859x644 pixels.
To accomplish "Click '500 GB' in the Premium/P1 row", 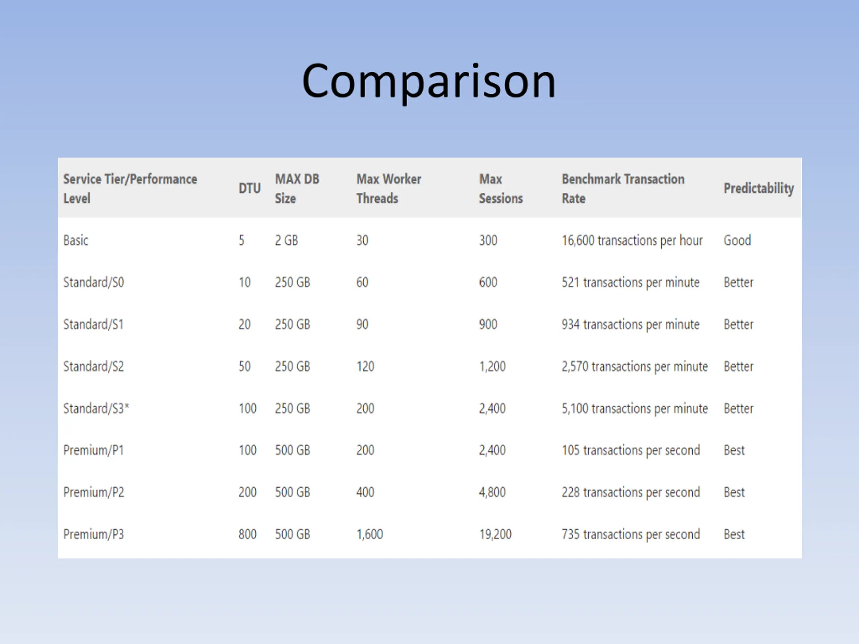I will [292, 450].
